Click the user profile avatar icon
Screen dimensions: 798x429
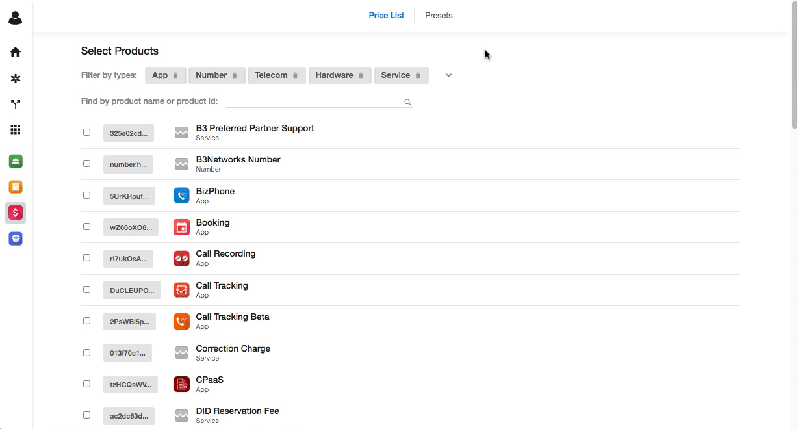point(16,18)
